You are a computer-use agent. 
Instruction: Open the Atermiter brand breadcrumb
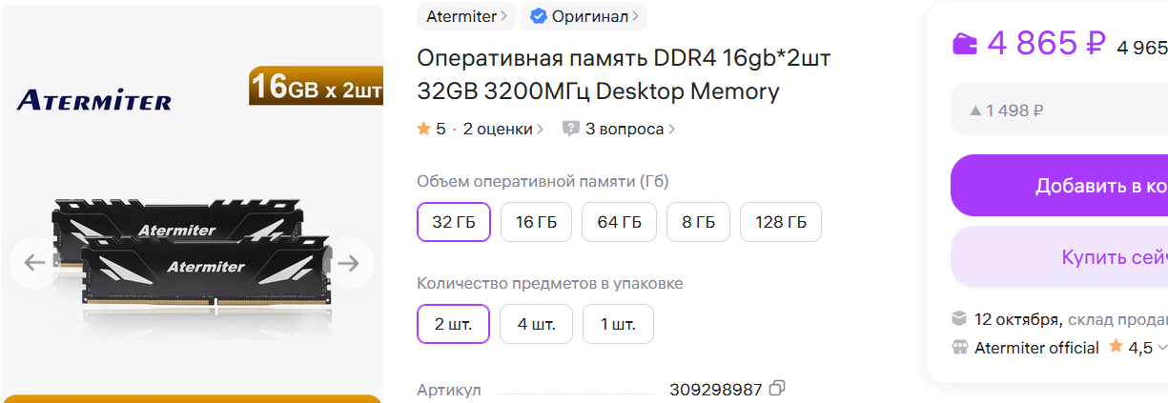pos(466,16)
